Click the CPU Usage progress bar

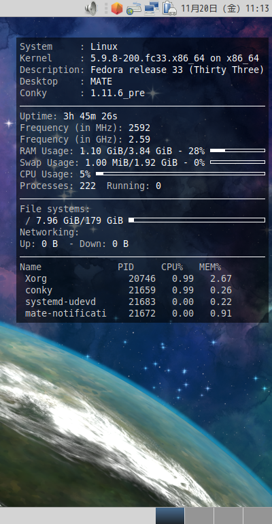[180, 174]
